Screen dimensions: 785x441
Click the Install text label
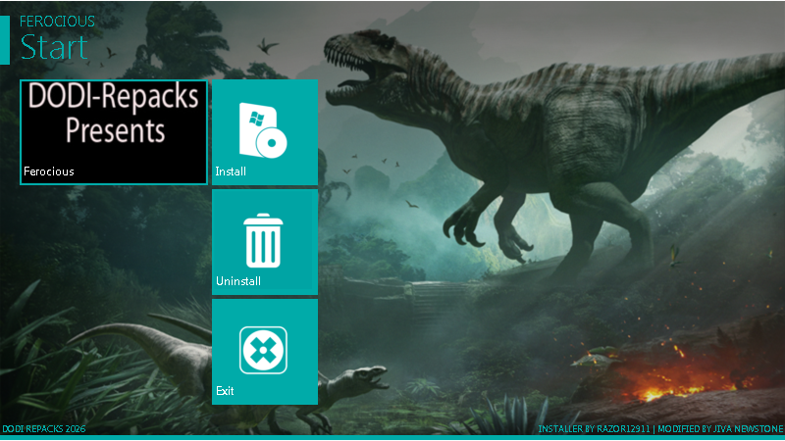231,171
